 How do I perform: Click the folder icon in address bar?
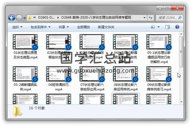29,18
